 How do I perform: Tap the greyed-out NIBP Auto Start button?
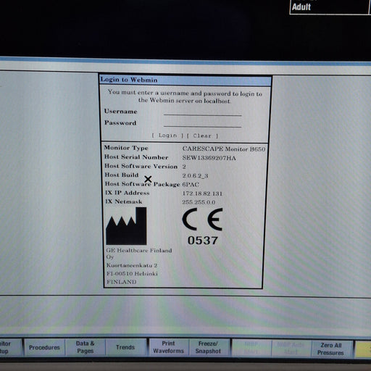pos(291,349)
